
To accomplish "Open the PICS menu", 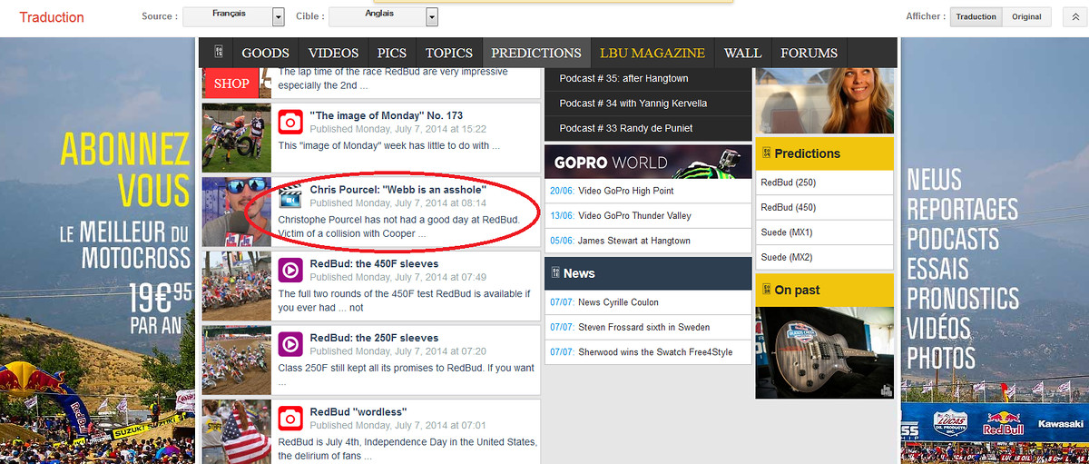I will pos(392,53).
